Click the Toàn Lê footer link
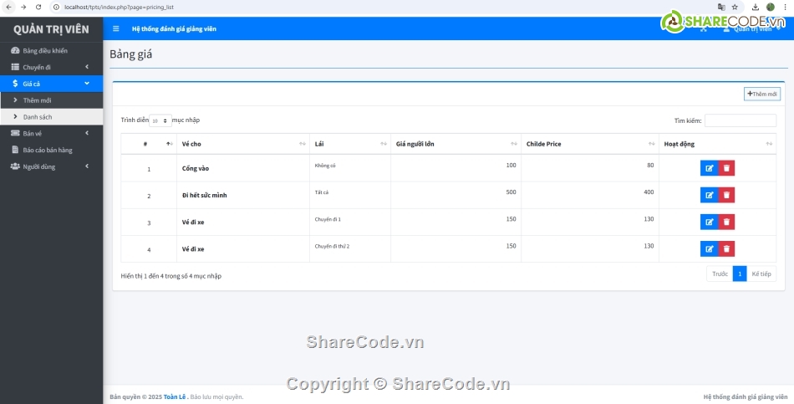This screenshot has height=404, width=794. tap(175, 396)
